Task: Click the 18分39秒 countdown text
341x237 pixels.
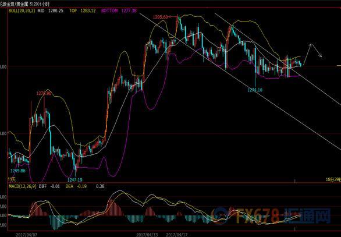Action: 333,179
